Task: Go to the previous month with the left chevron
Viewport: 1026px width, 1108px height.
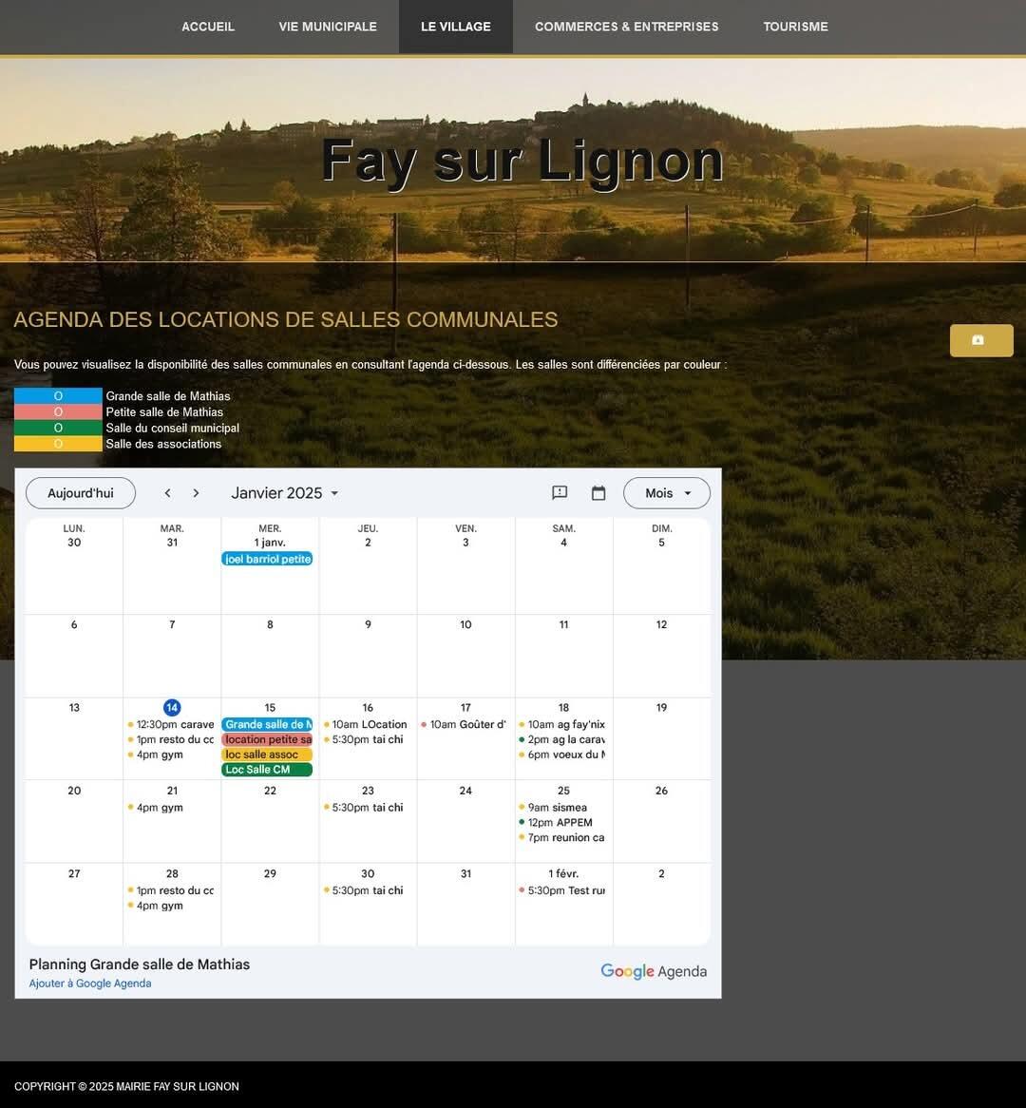Action: coord(168,493)
